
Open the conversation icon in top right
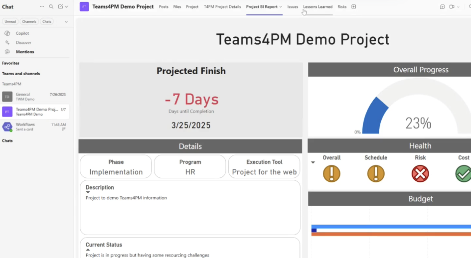pyautogui.click(x=443, y=7)
